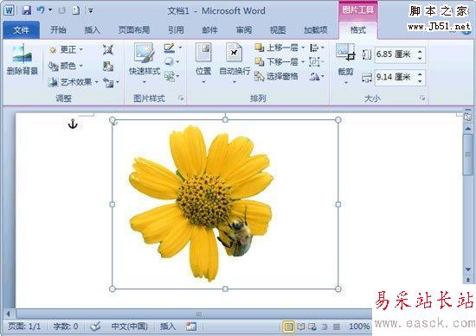Image resolution: width=476 pixels, height=336 pixels.
Task: Open the Undo history dropdown arrow
Action: (x=50, y=10)
